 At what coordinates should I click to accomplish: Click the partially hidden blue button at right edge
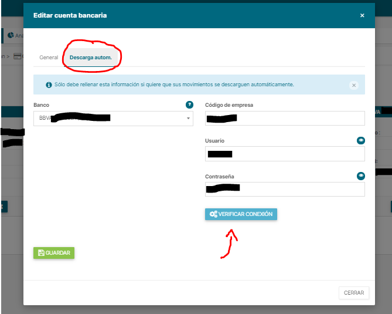point(388,206)
